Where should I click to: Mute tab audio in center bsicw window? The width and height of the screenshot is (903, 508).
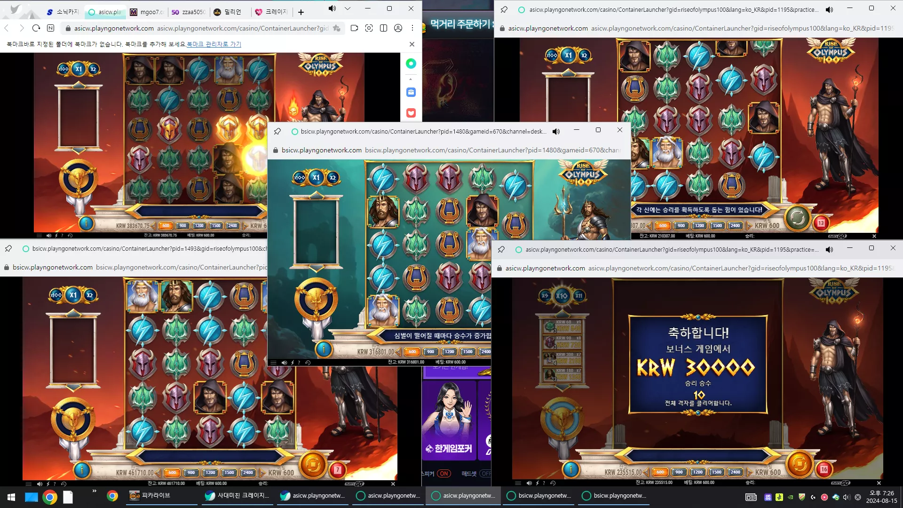556,131
